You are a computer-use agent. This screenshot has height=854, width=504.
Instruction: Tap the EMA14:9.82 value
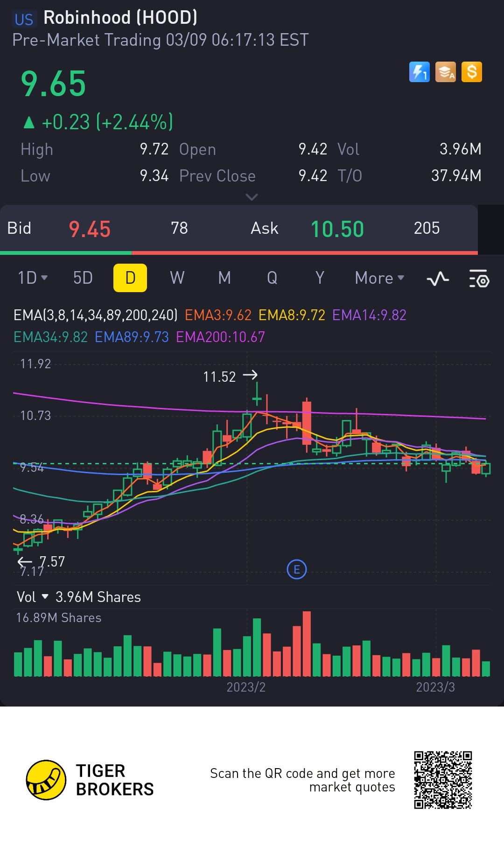click(369, 315)
